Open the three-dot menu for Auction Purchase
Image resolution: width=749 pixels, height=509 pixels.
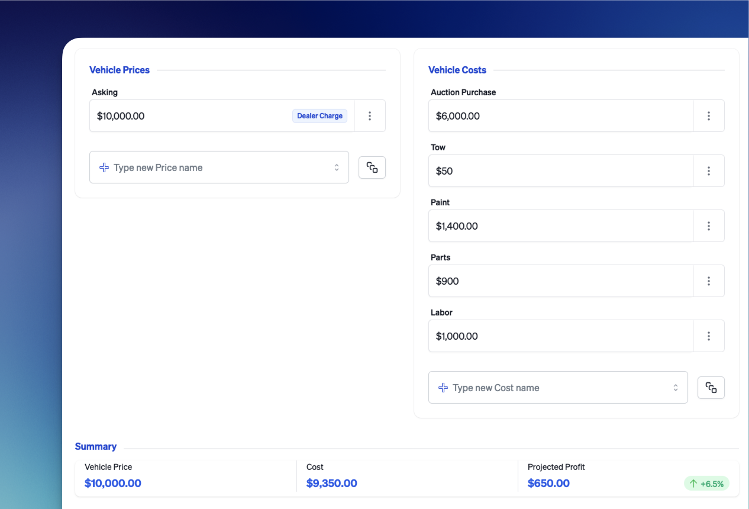point(709,115)
